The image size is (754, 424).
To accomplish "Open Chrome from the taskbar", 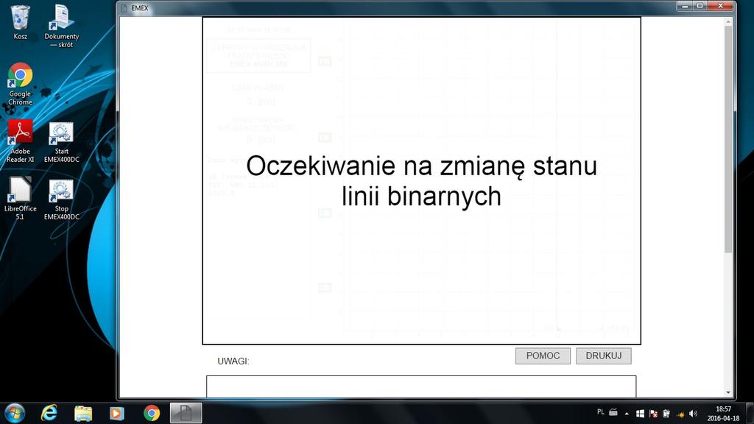I will click(152, 413).
